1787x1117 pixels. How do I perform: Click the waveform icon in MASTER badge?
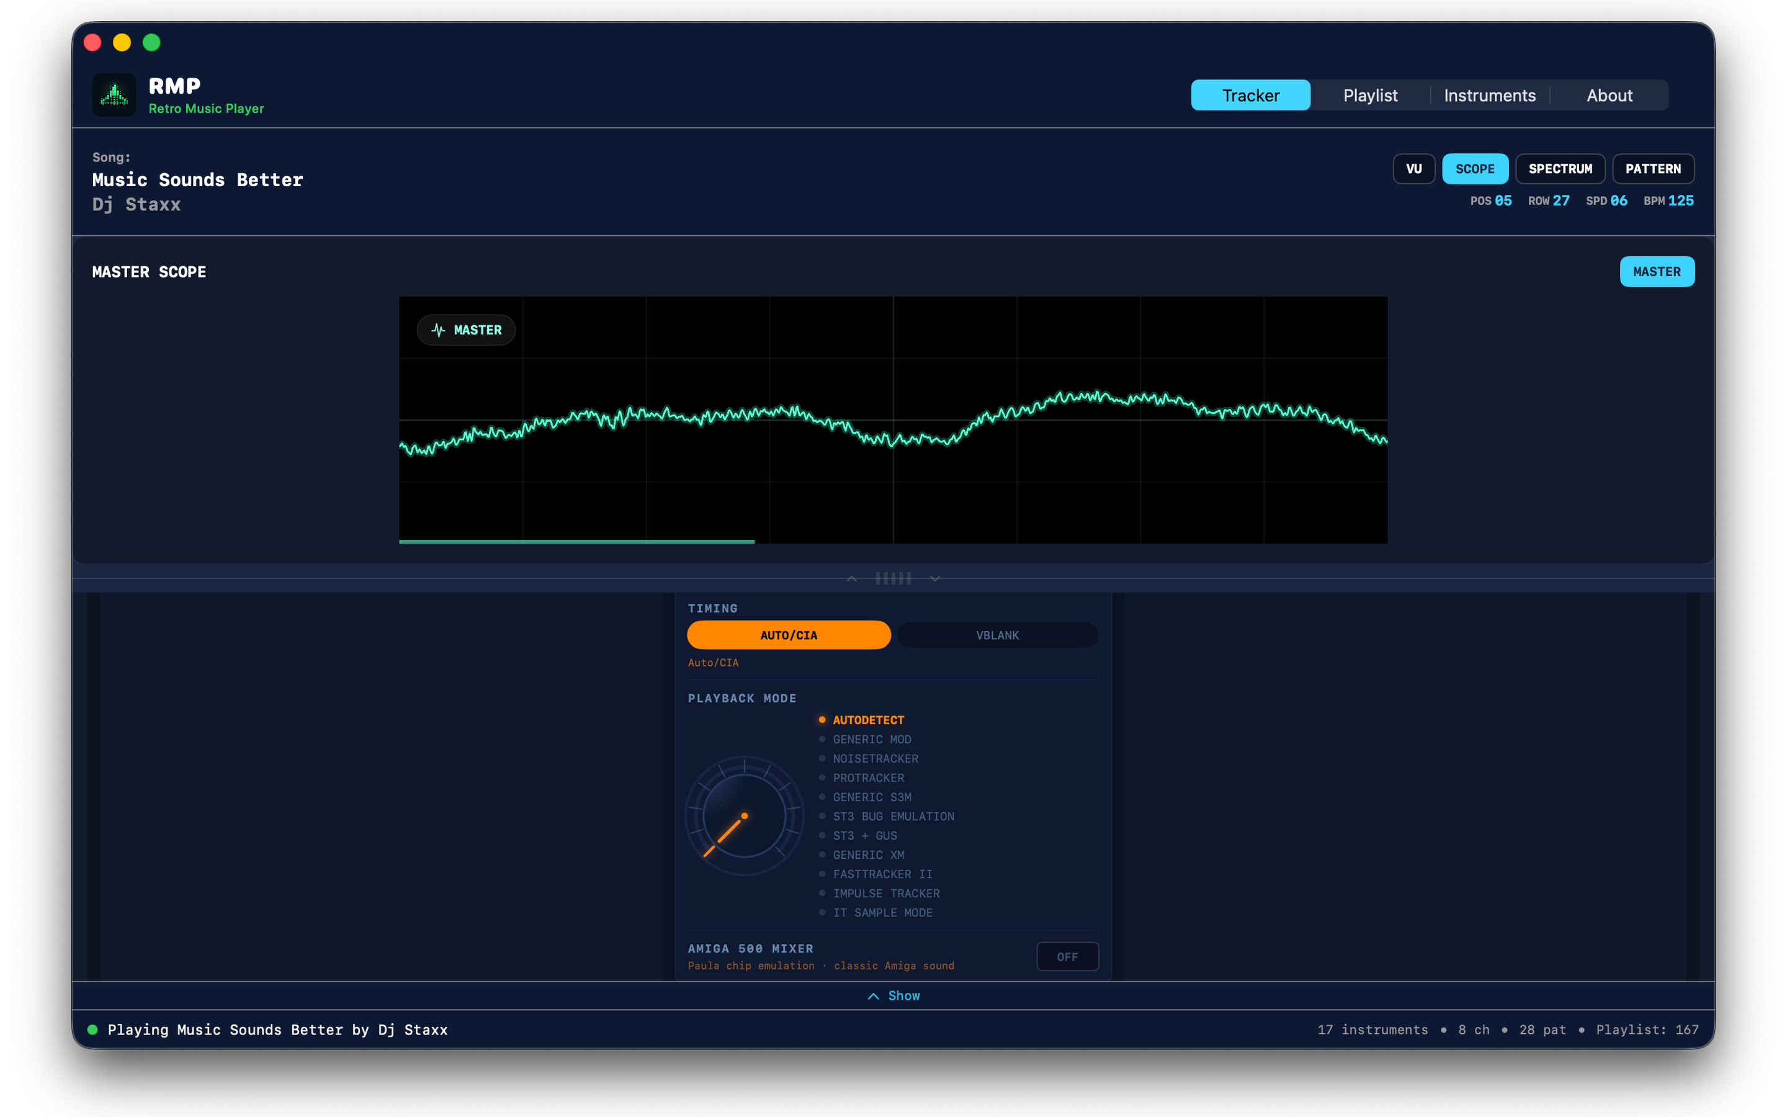(438, 330)
